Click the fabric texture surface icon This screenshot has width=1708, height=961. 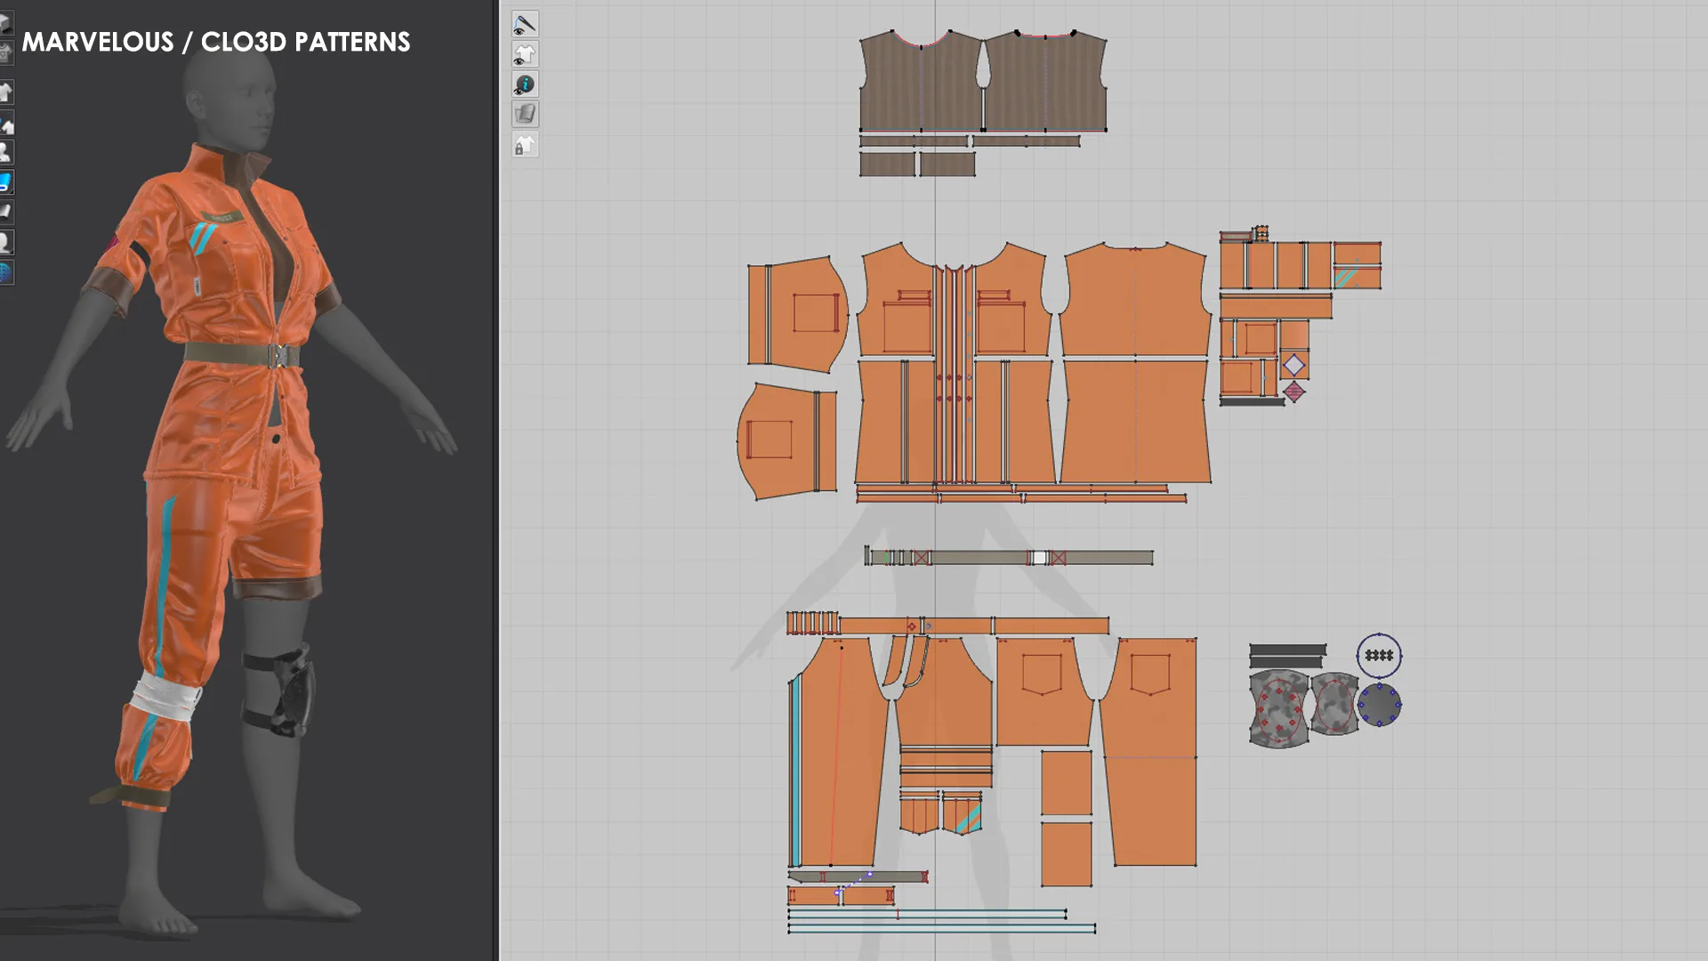click(525, 114)
